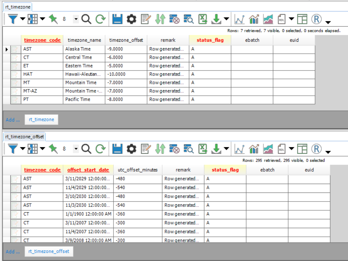The width and height of the screenshot is (348, 261).
Task: Select the rt_timezone tab beside Add link
Action: point(41,120)
